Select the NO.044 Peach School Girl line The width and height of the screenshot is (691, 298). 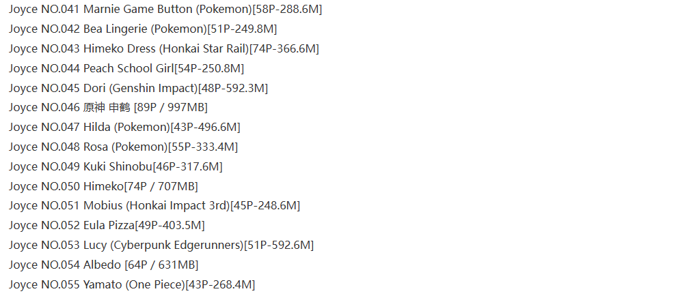pyautogui.click(x=126, y=69)
